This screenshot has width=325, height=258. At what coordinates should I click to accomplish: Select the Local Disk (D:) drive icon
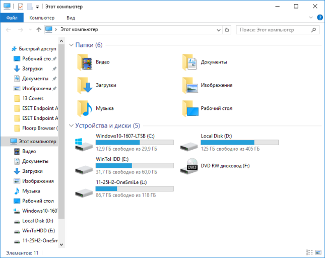coord(189,147)
